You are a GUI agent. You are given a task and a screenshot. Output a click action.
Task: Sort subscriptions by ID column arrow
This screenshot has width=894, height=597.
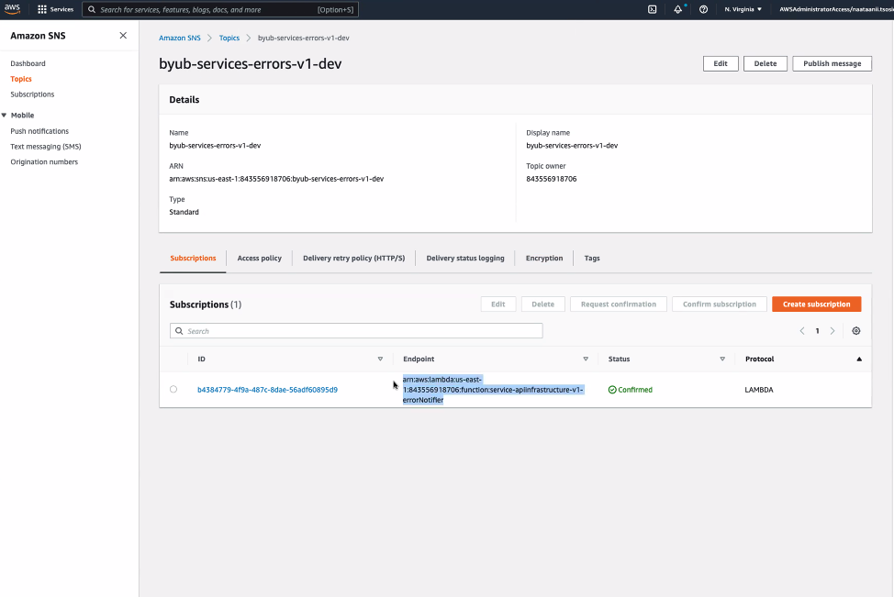[380, 359]
